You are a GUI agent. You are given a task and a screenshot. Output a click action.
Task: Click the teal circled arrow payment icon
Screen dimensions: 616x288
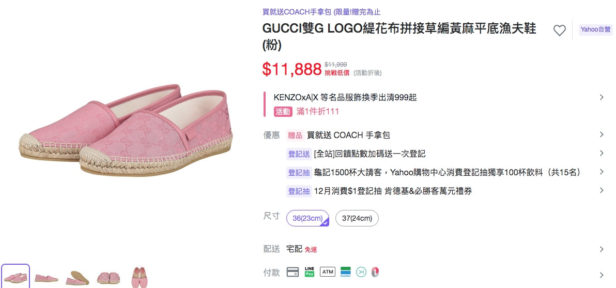(361, 271)
